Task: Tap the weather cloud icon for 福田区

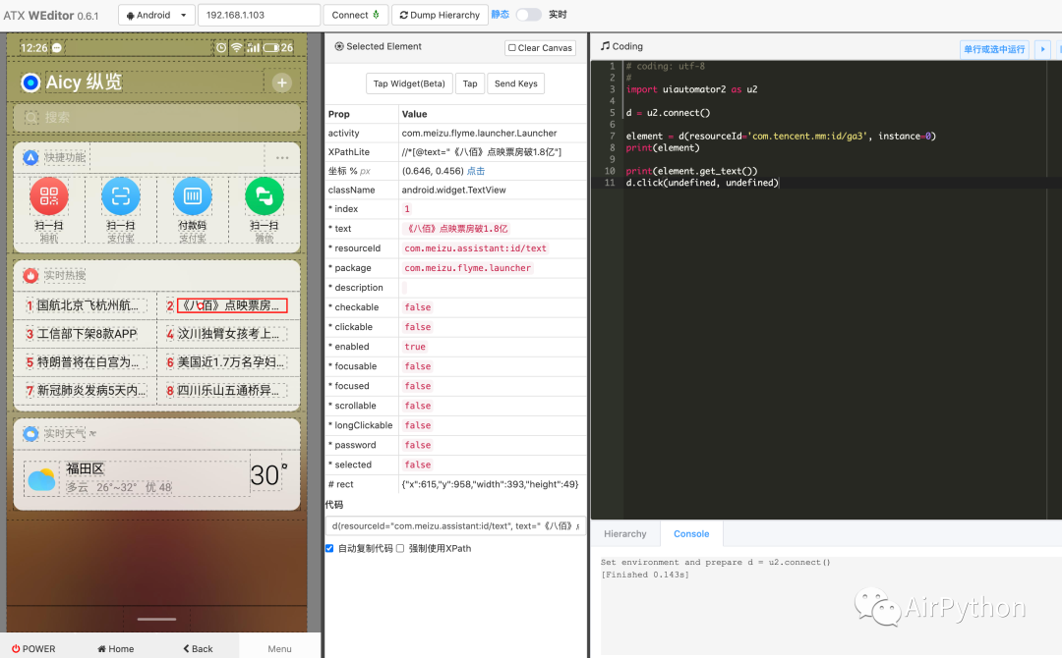Action: coord(41,479)
